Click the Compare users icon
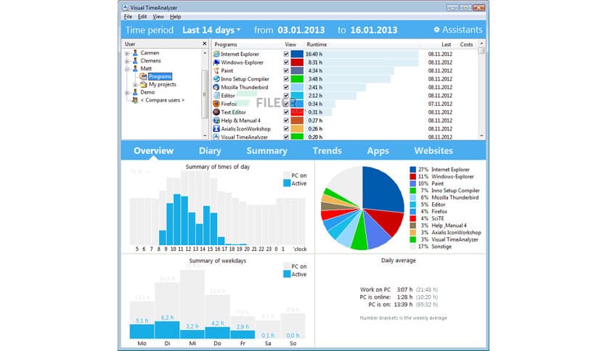This screenshot has width=607, height=351. point(135,100)
